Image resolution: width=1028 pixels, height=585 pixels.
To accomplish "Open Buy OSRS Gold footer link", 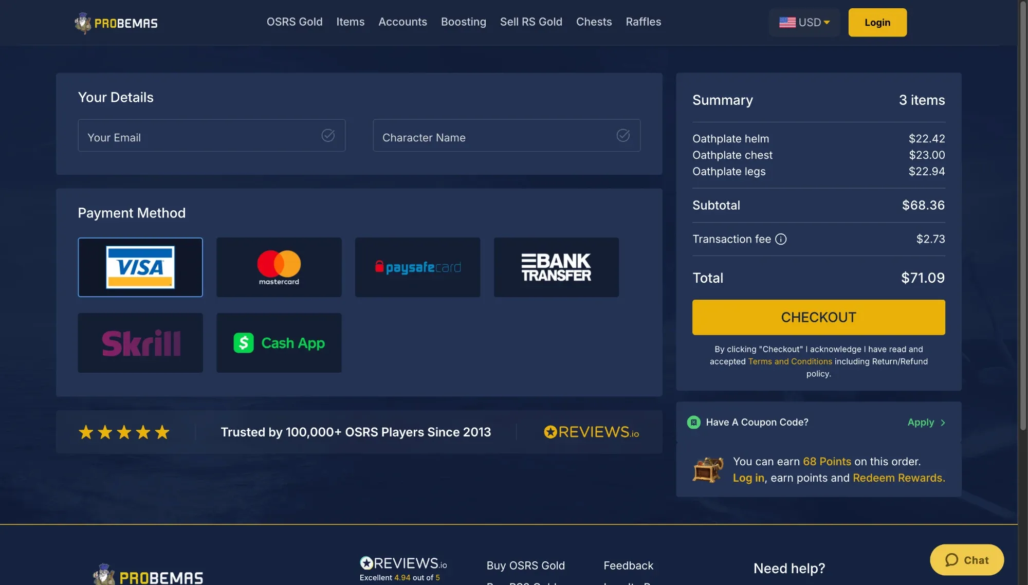I will [525, 565].
